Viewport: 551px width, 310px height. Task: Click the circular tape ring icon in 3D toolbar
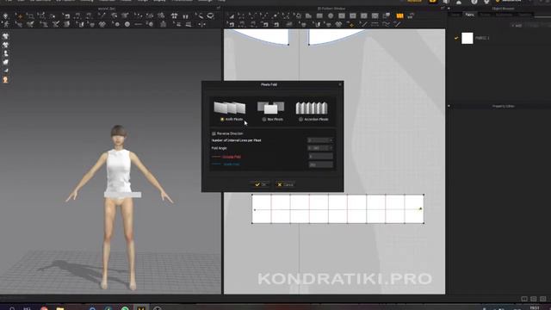(210, 15)
